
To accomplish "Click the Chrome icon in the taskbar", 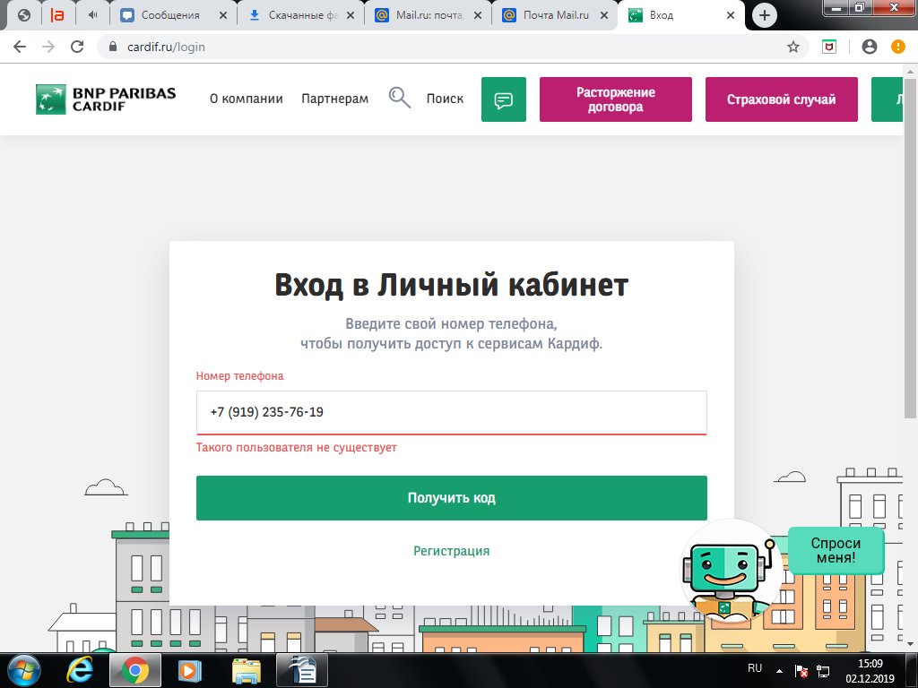I will click(135, 670).
